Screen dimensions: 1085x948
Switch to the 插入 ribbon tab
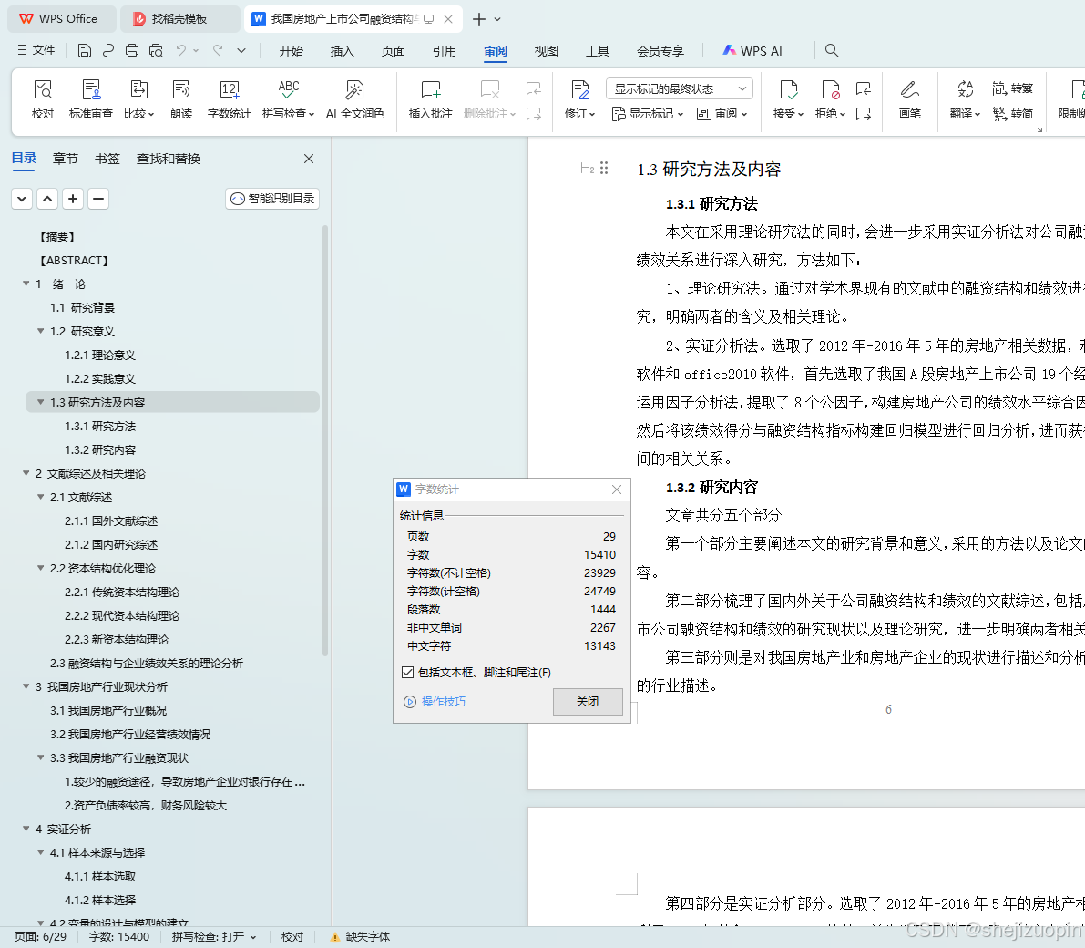pyautogui.click(x=342, y=50)
